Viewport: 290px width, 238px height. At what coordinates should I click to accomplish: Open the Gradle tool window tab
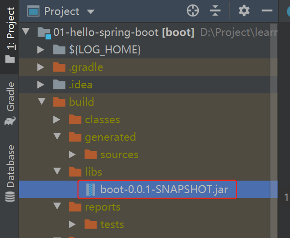pos(9,103)
